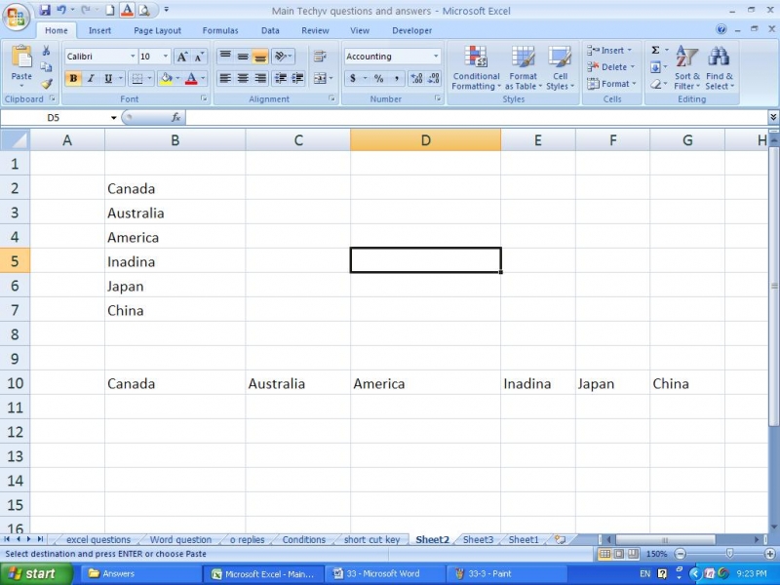The image size is (780, 585).
Task: Toggle Bold formatting
Action: click(73, 79)
